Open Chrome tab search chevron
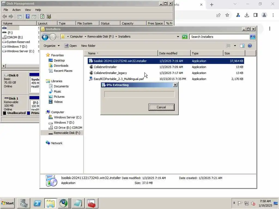Image resolution: width=279 pixels, height=209 pixels. tap(235, 4)
